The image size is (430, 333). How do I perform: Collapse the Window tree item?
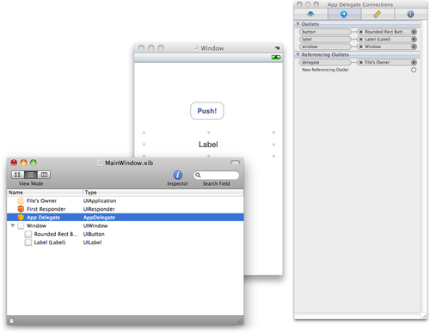point(13,225)
